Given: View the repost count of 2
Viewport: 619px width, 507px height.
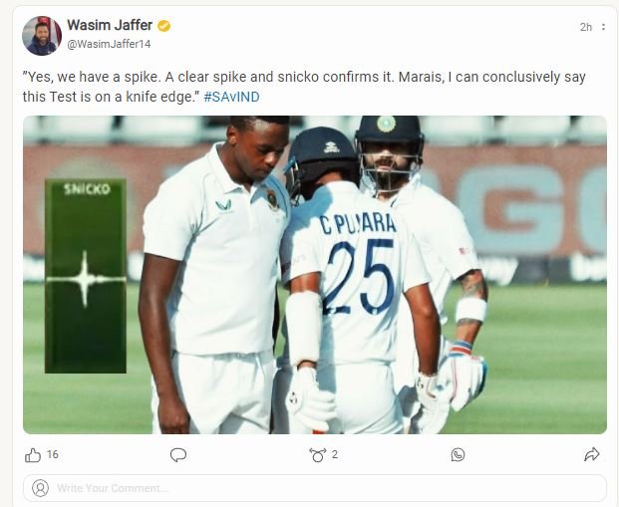Looking at the screenshot, I should click(335, 454).
